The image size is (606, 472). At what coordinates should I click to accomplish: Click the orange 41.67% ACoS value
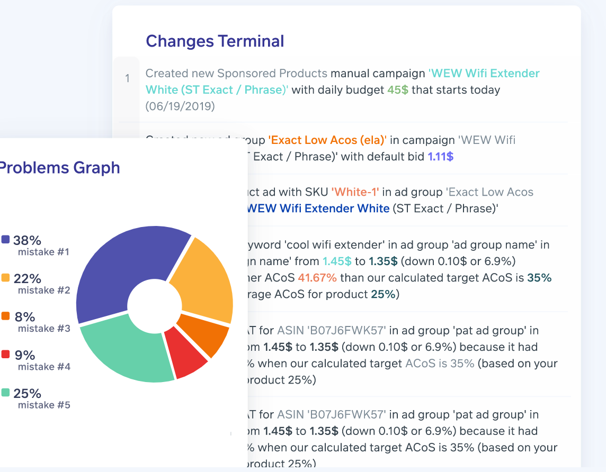317,277
